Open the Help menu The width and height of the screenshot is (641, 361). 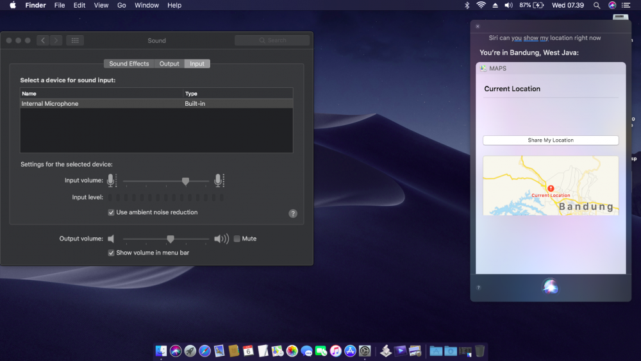tap(174, 5)
